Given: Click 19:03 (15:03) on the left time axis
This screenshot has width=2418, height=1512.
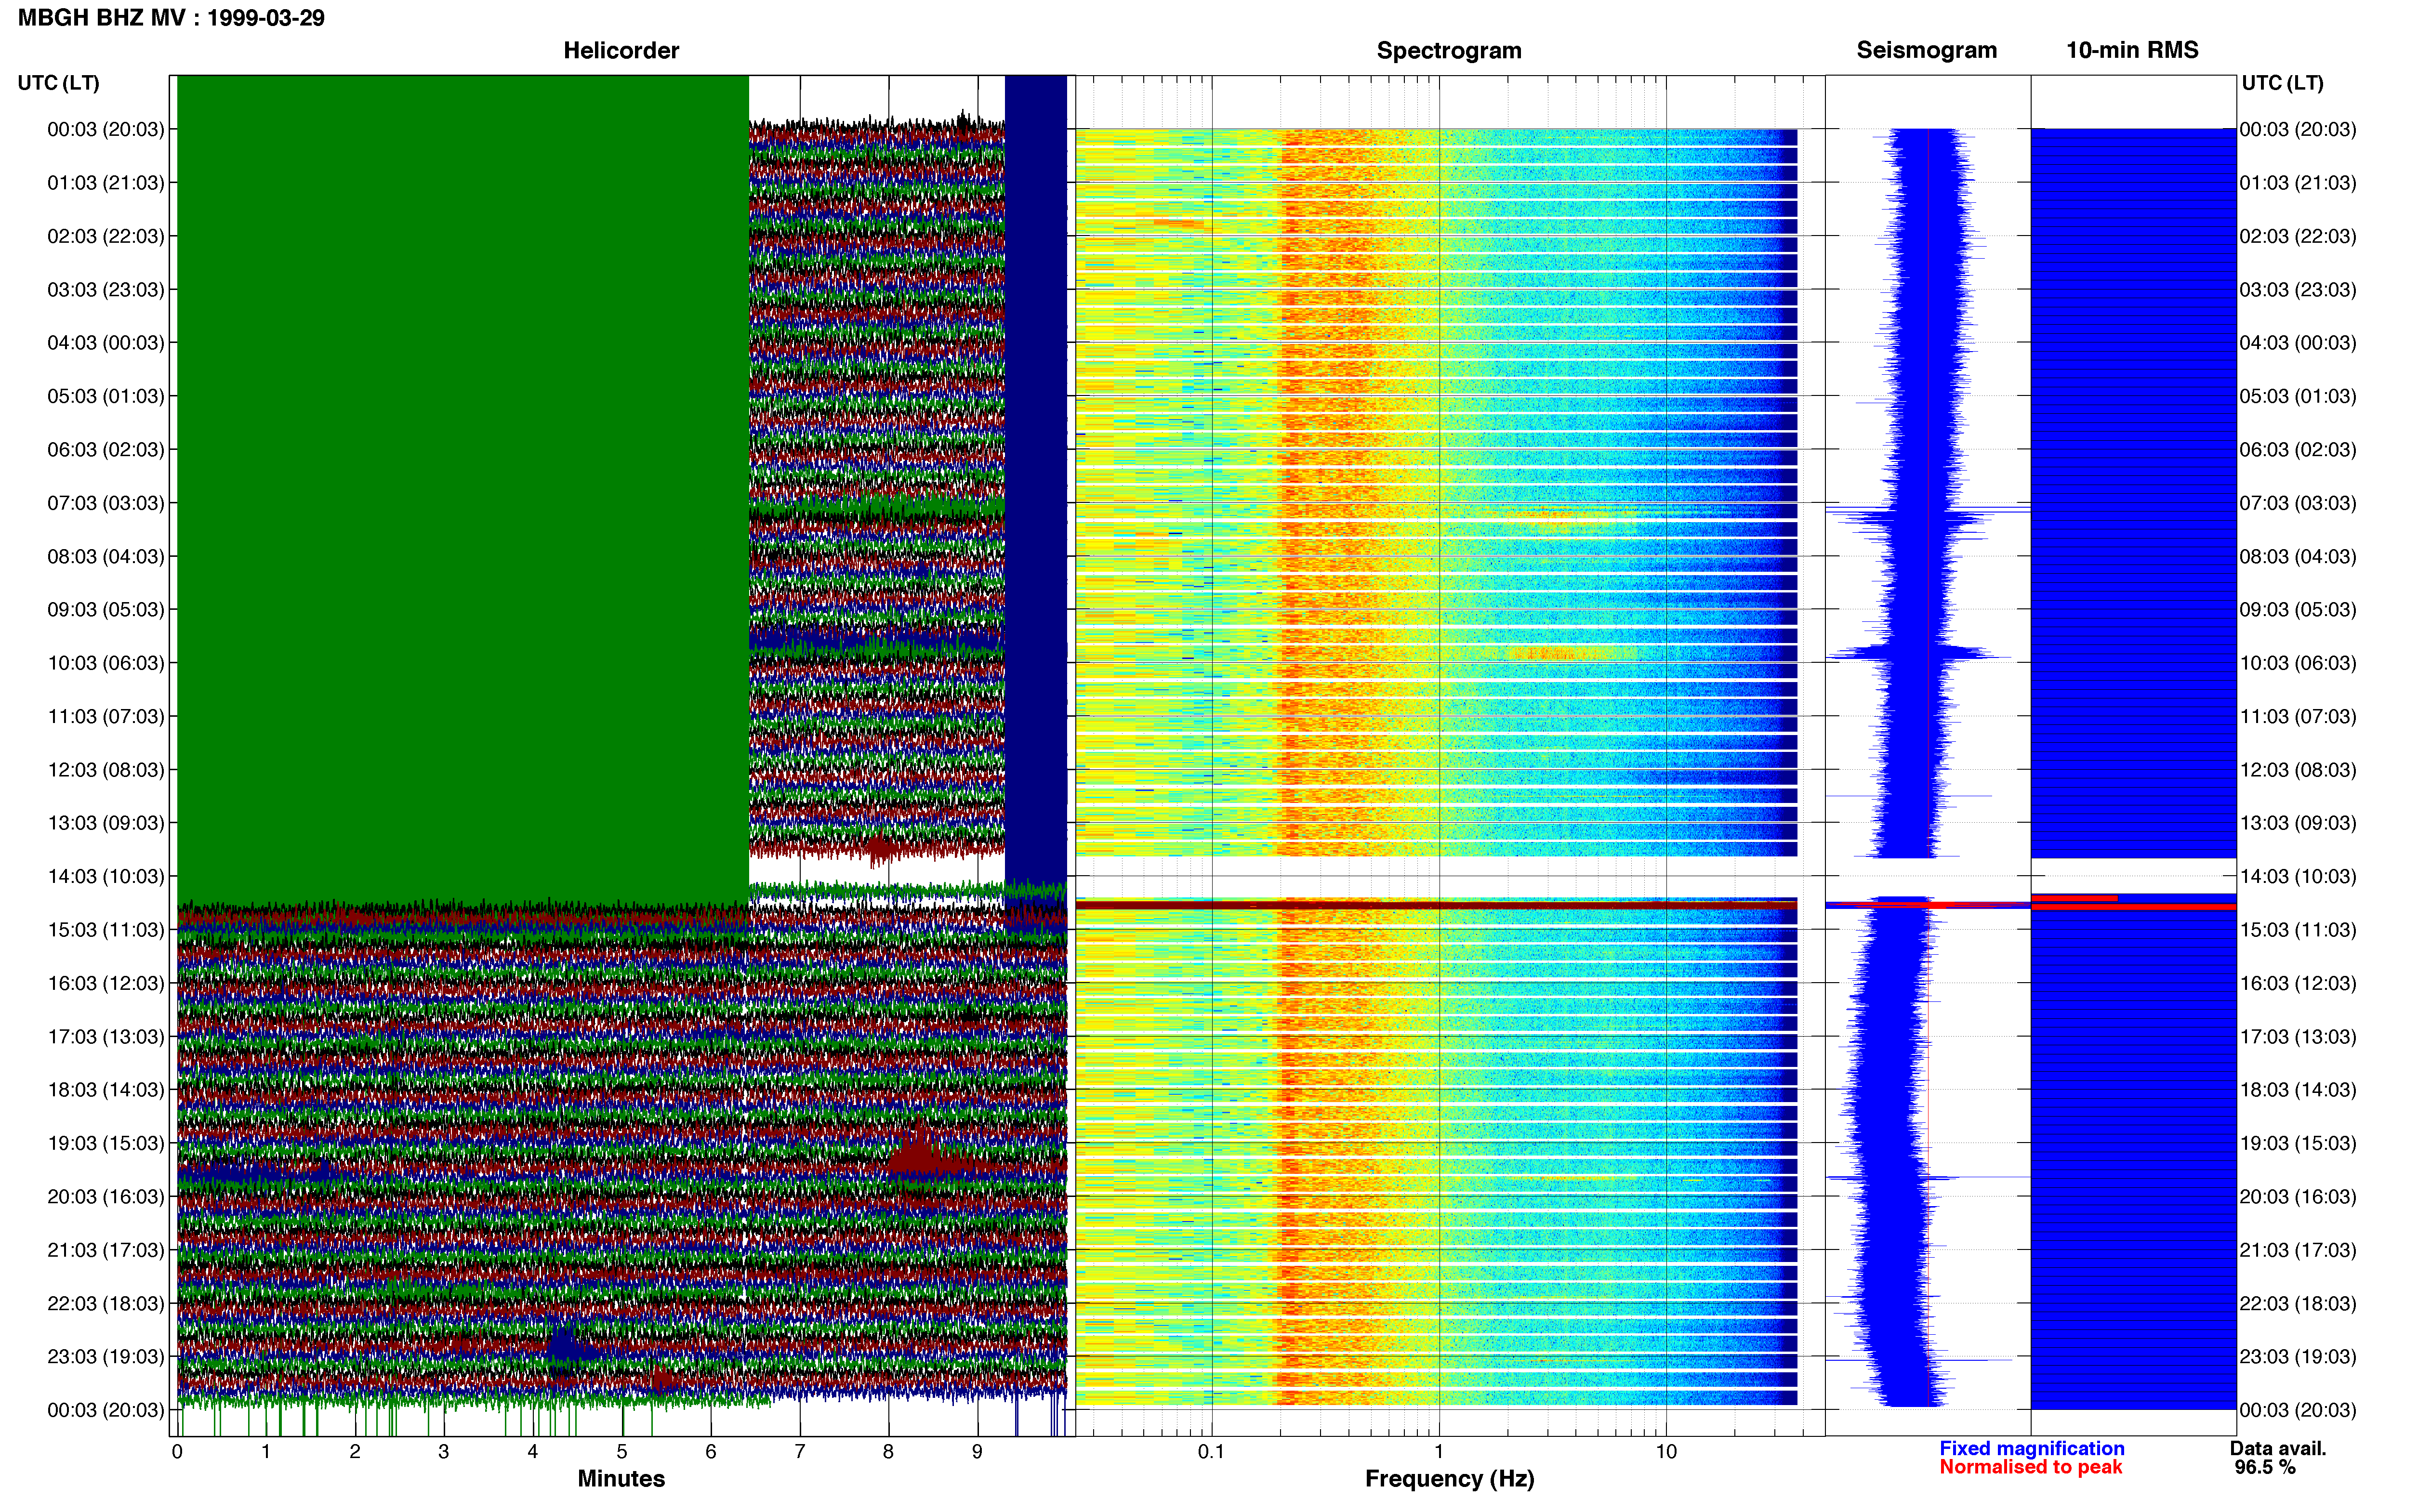Looking at the screenshot, I should (x=106, y=1143).
